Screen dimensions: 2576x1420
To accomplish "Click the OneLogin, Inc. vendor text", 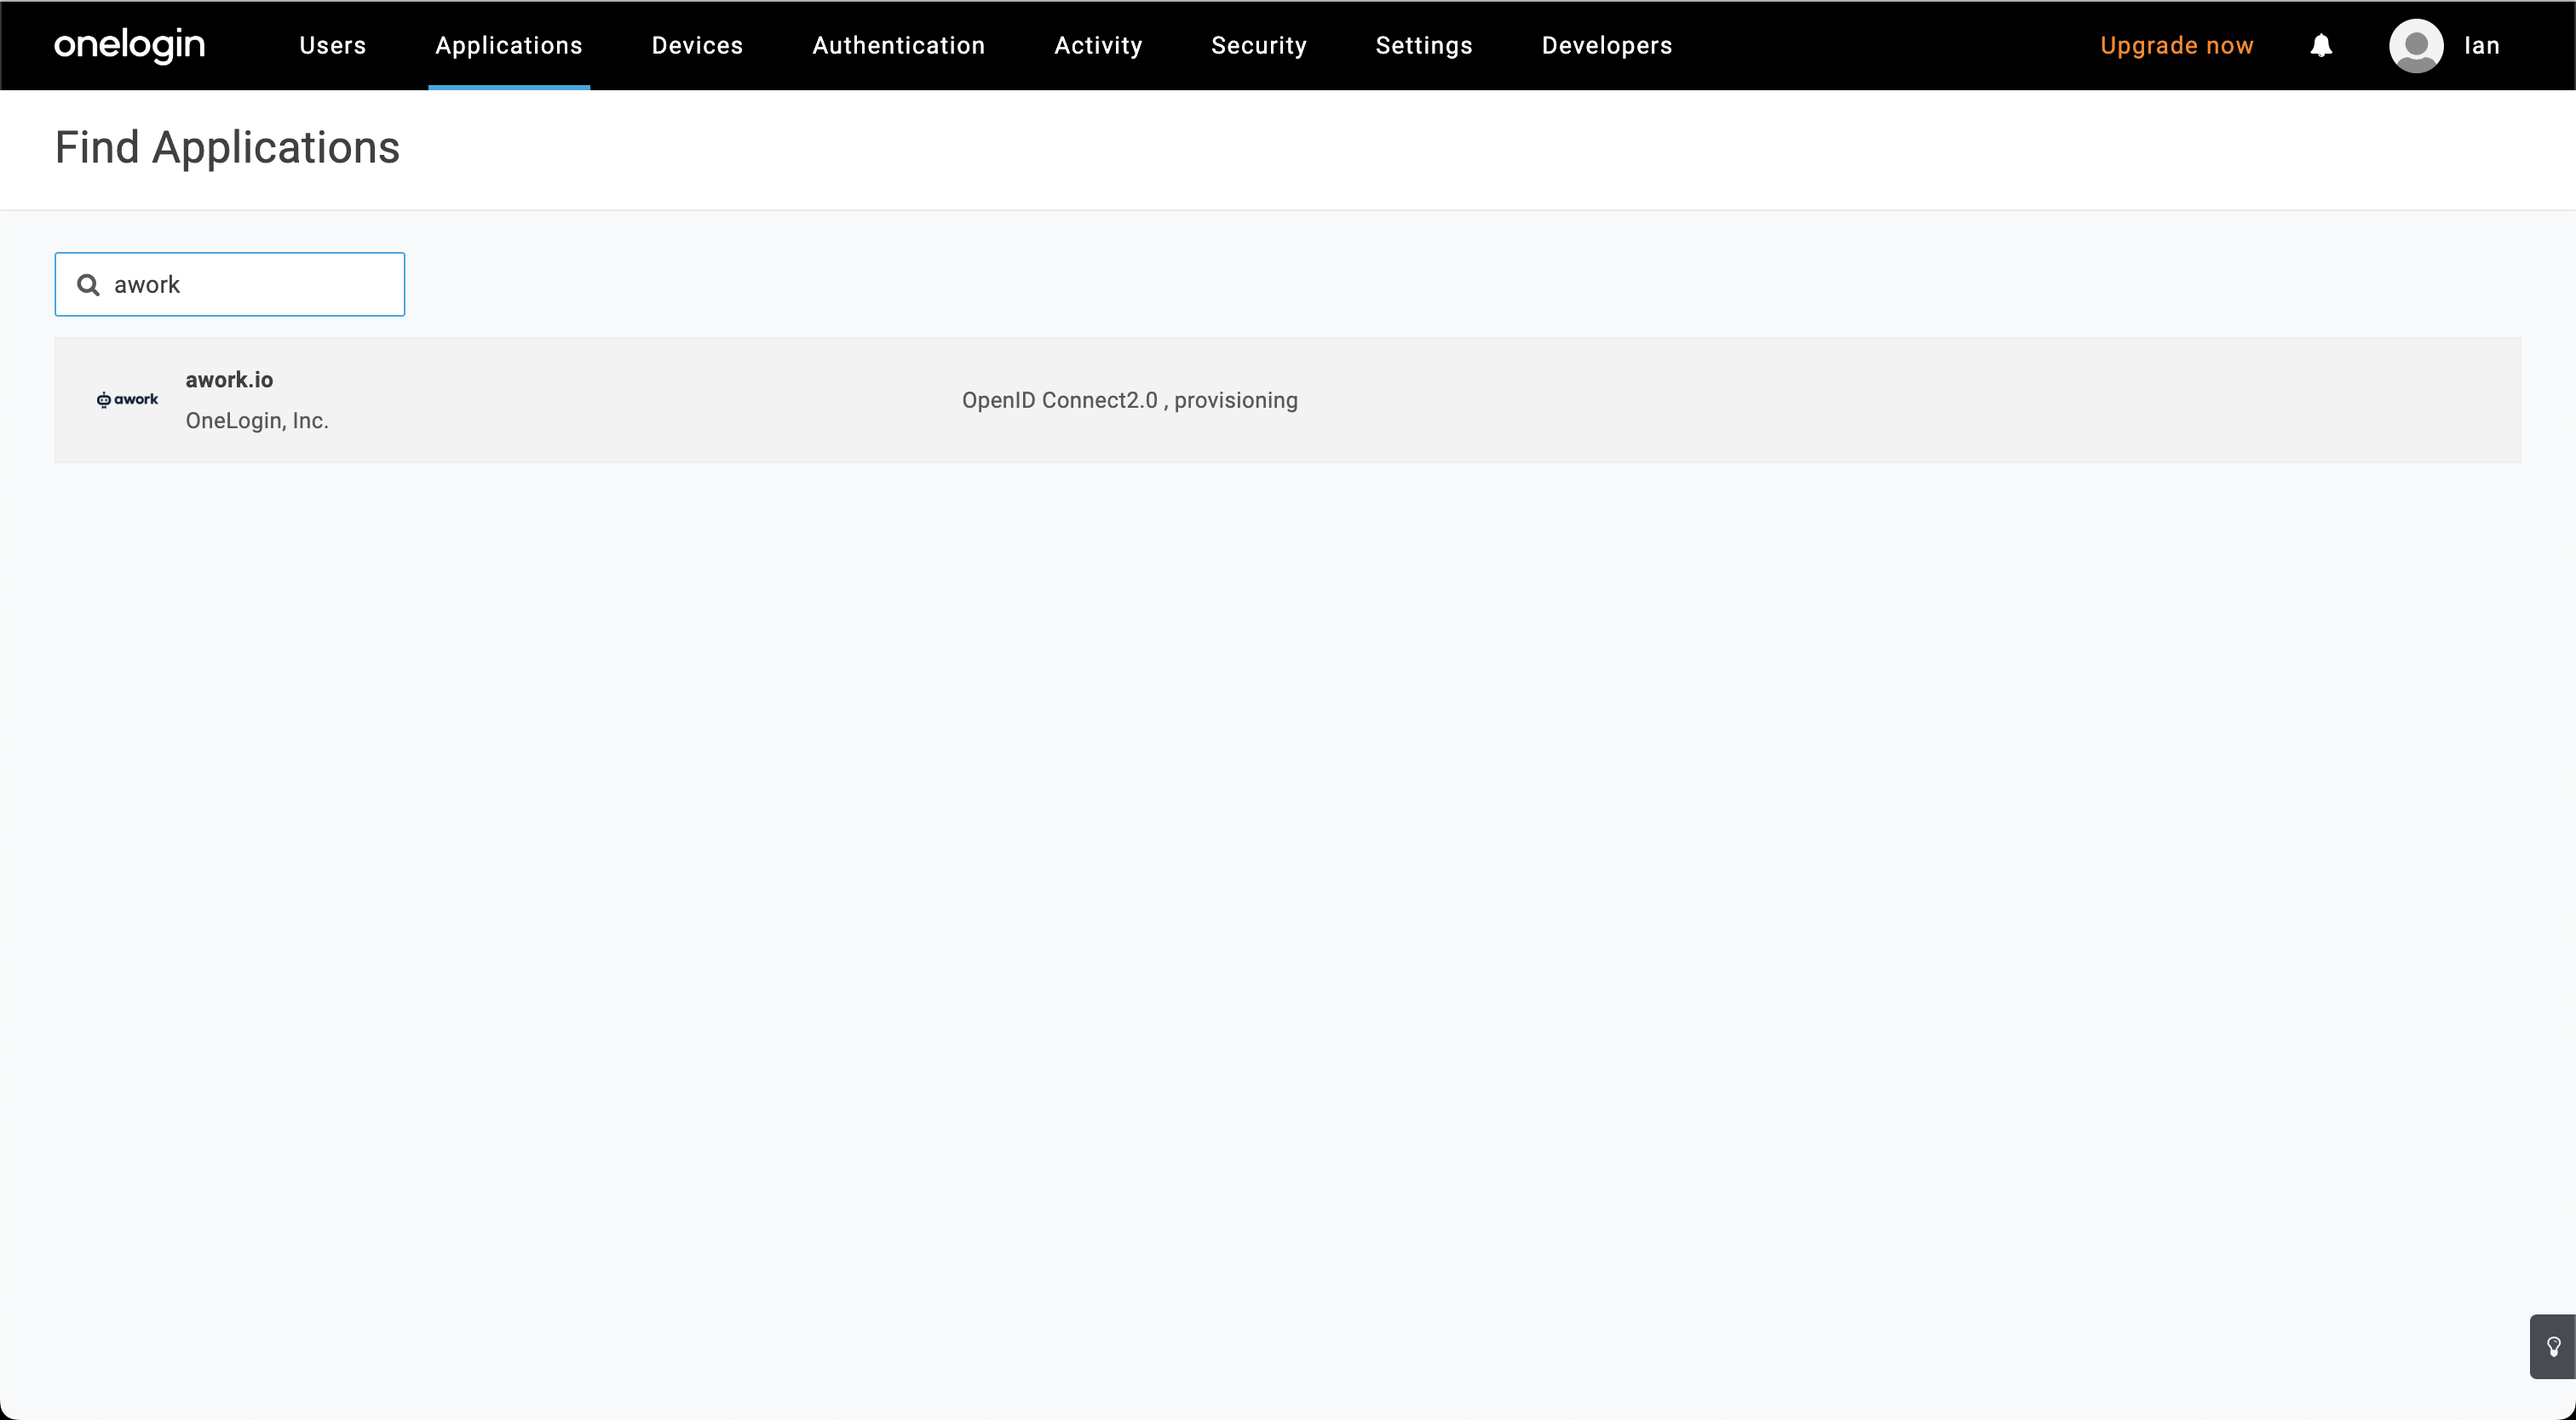I will click(x=257, y=421).
